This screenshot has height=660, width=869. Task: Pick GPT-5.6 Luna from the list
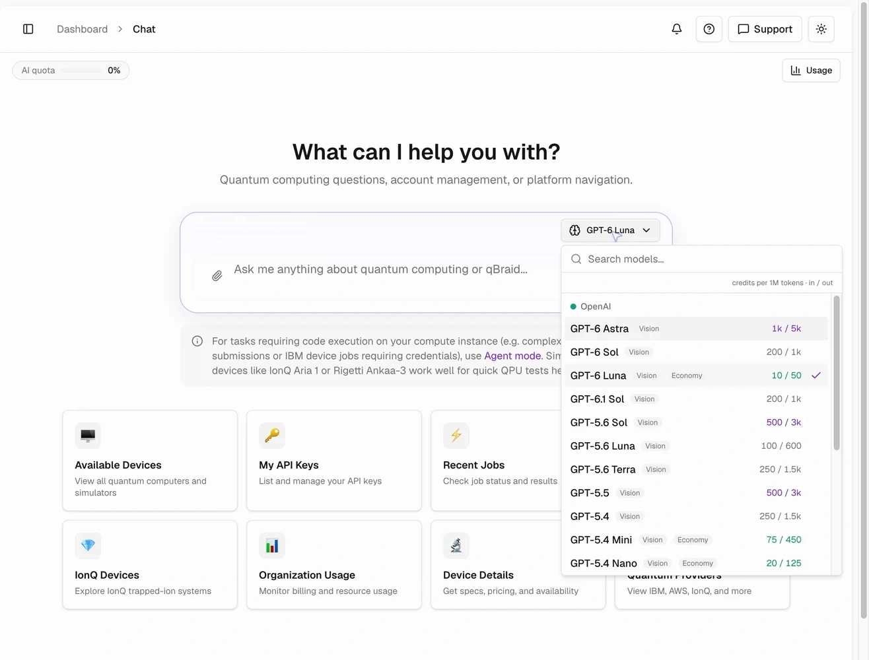[x=696, y=446]
